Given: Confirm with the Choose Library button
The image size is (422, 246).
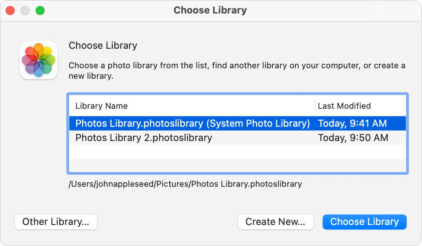Looking at the screenshot, I should [x=364, y=222].
